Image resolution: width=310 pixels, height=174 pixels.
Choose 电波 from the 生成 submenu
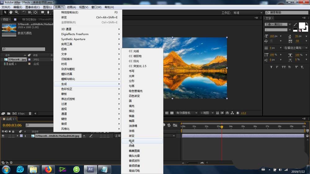(x=142, y=141)
